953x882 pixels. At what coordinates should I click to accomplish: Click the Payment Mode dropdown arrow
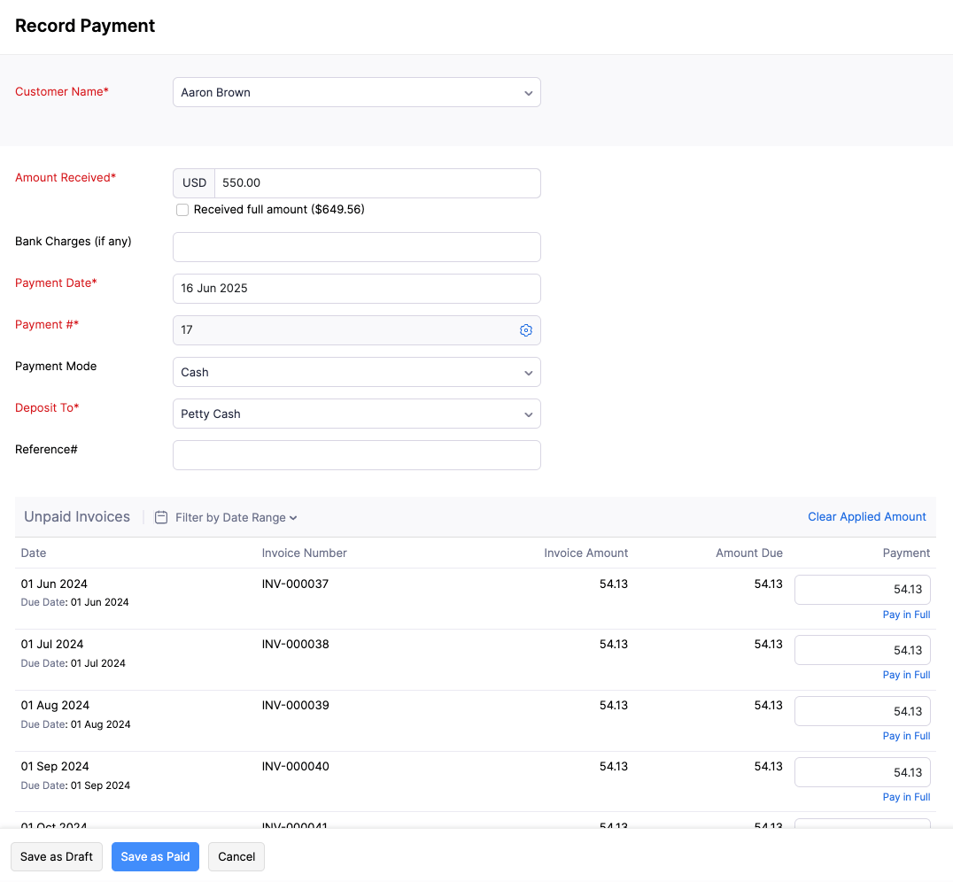(x=529, y=372)
